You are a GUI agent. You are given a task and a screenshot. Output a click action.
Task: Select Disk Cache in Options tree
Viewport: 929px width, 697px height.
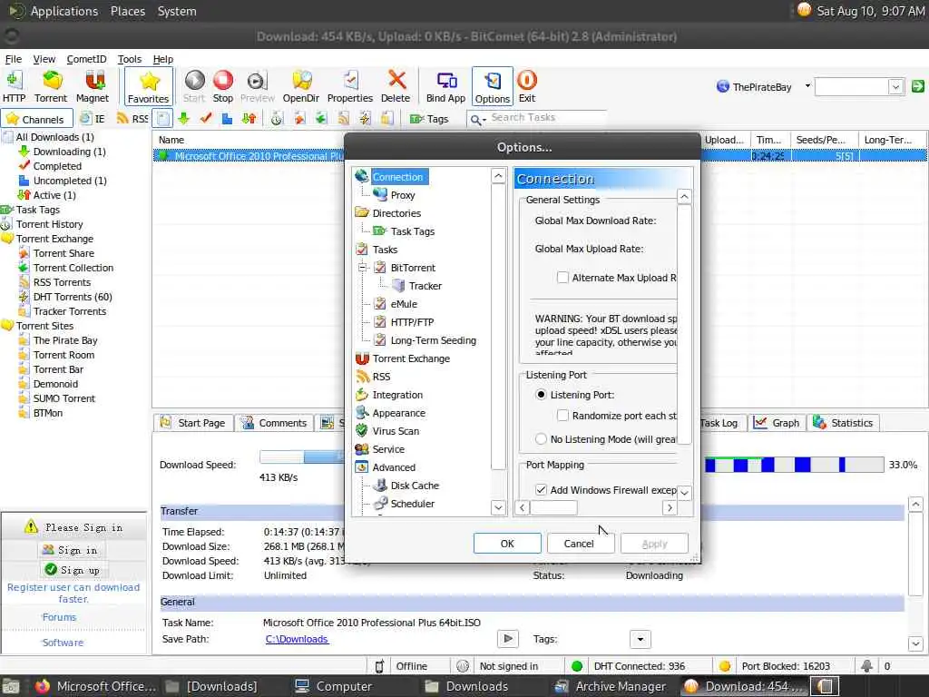414,486
